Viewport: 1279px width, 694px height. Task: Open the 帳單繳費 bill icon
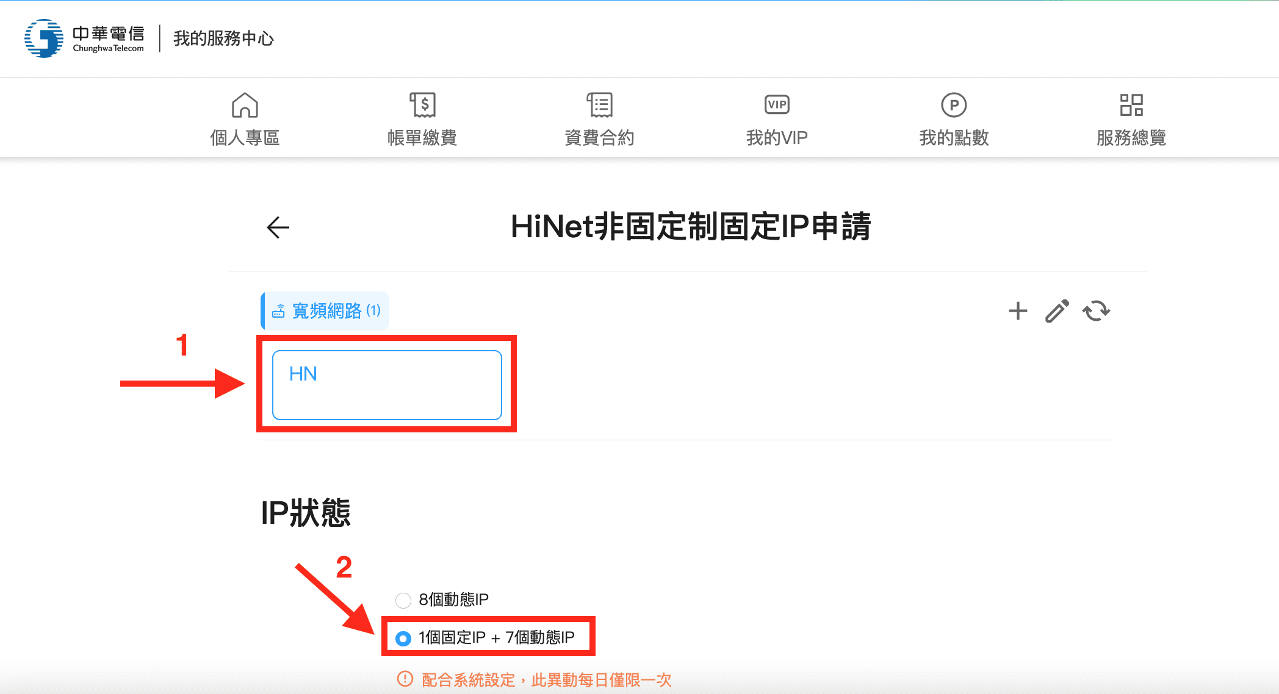tap(422, 105)
